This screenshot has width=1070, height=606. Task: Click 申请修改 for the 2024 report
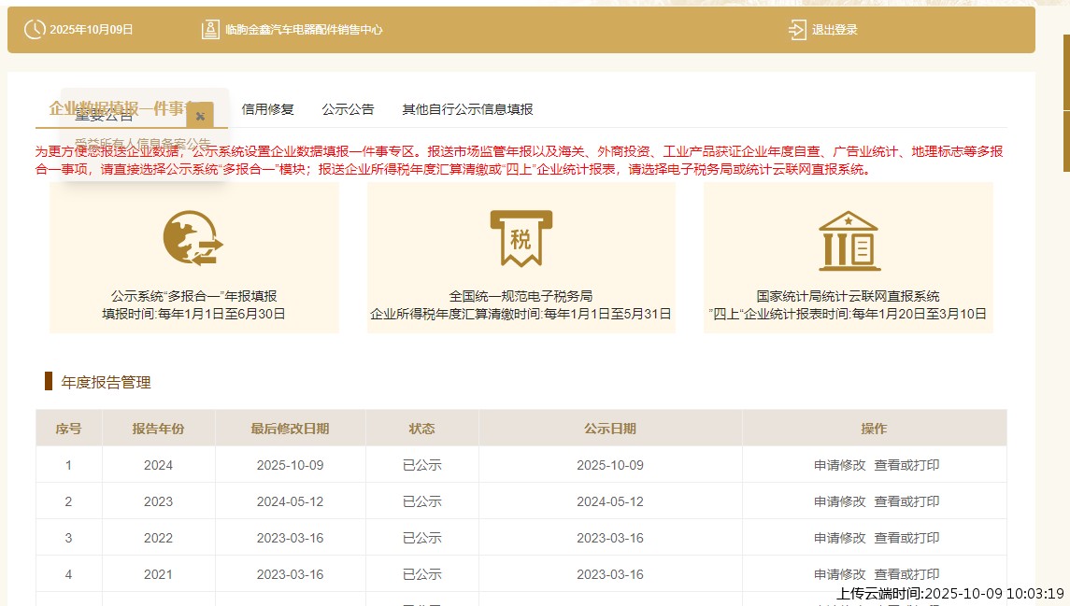pyautogui.click(x=839, y=465)
